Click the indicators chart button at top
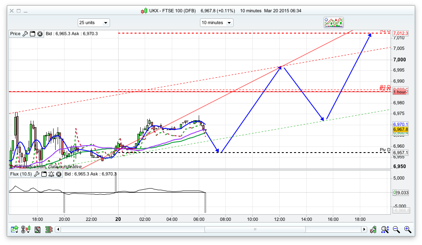The image size is (422, 245). click(334, 22)
